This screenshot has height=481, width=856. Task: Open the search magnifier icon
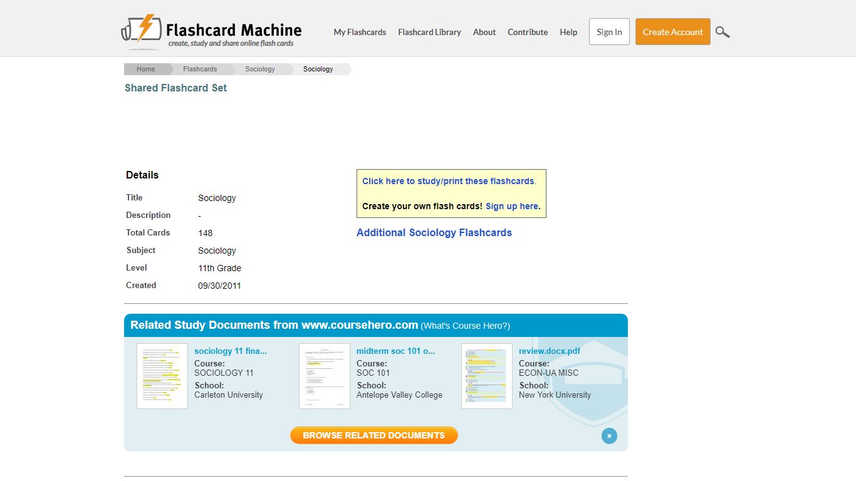tap(723, 32)
